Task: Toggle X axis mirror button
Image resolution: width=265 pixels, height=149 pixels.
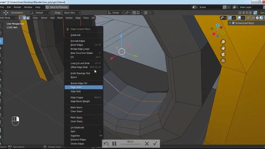Action: click(x=243, y=13)
